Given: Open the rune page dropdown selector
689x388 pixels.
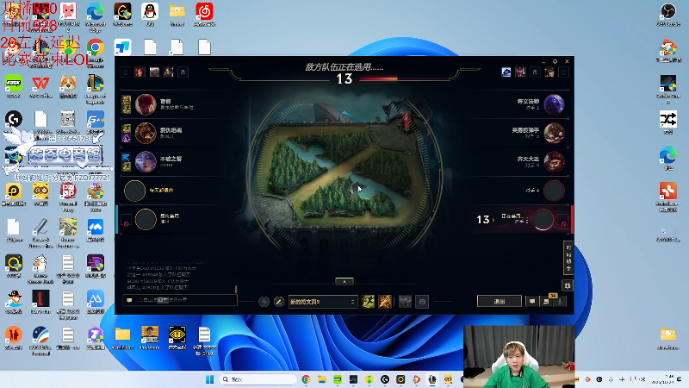Looking at the screenshot, I should coord(322,302).
